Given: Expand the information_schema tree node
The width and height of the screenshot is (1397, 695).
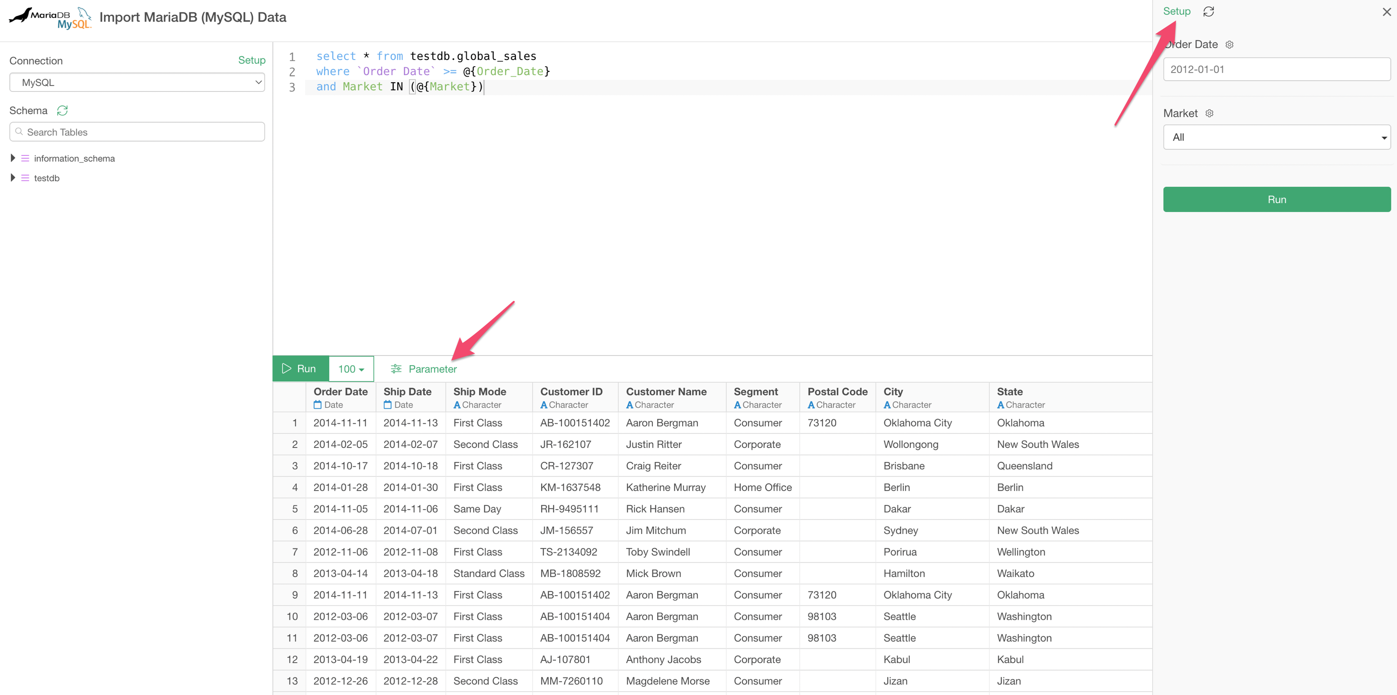Looking at the screenshot, I should [x=13, y=158].
